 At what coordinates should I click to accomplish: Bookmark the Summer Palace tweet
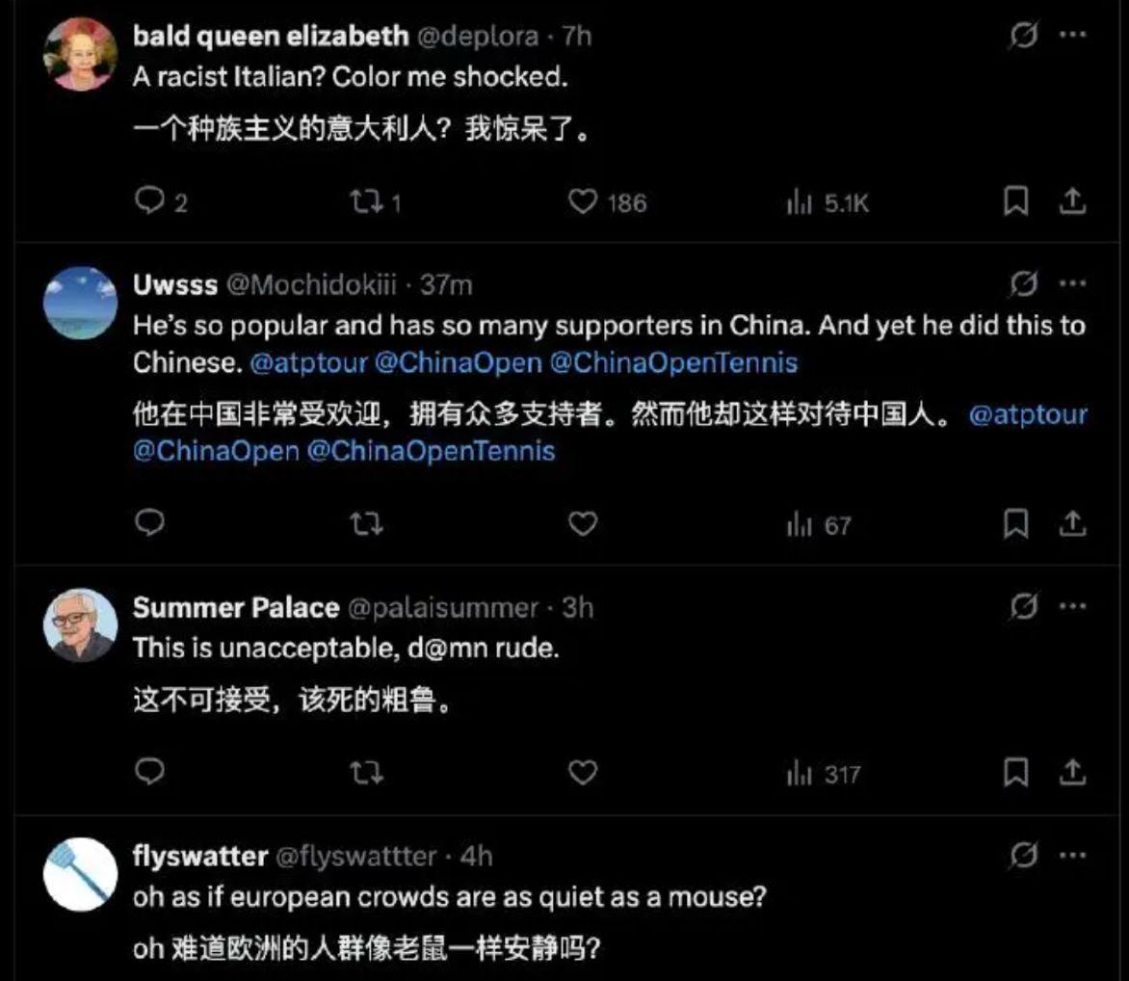(1016, 773)
